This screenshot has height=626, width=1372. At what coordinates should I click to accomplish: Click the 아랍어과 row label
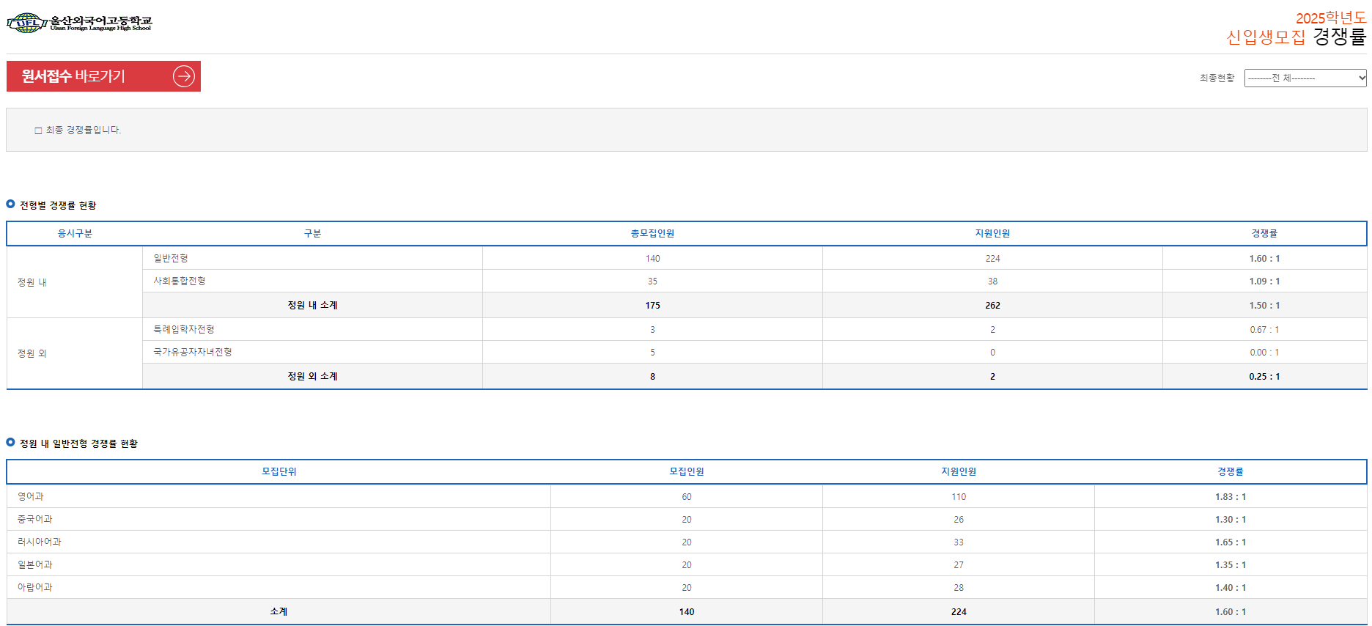click(35, 587)
